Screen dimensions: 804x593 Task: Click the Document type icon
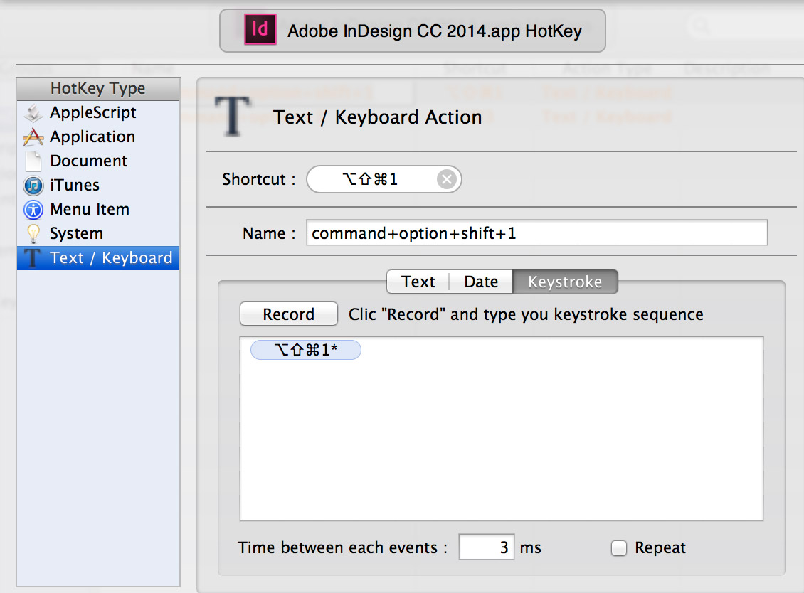33,161
